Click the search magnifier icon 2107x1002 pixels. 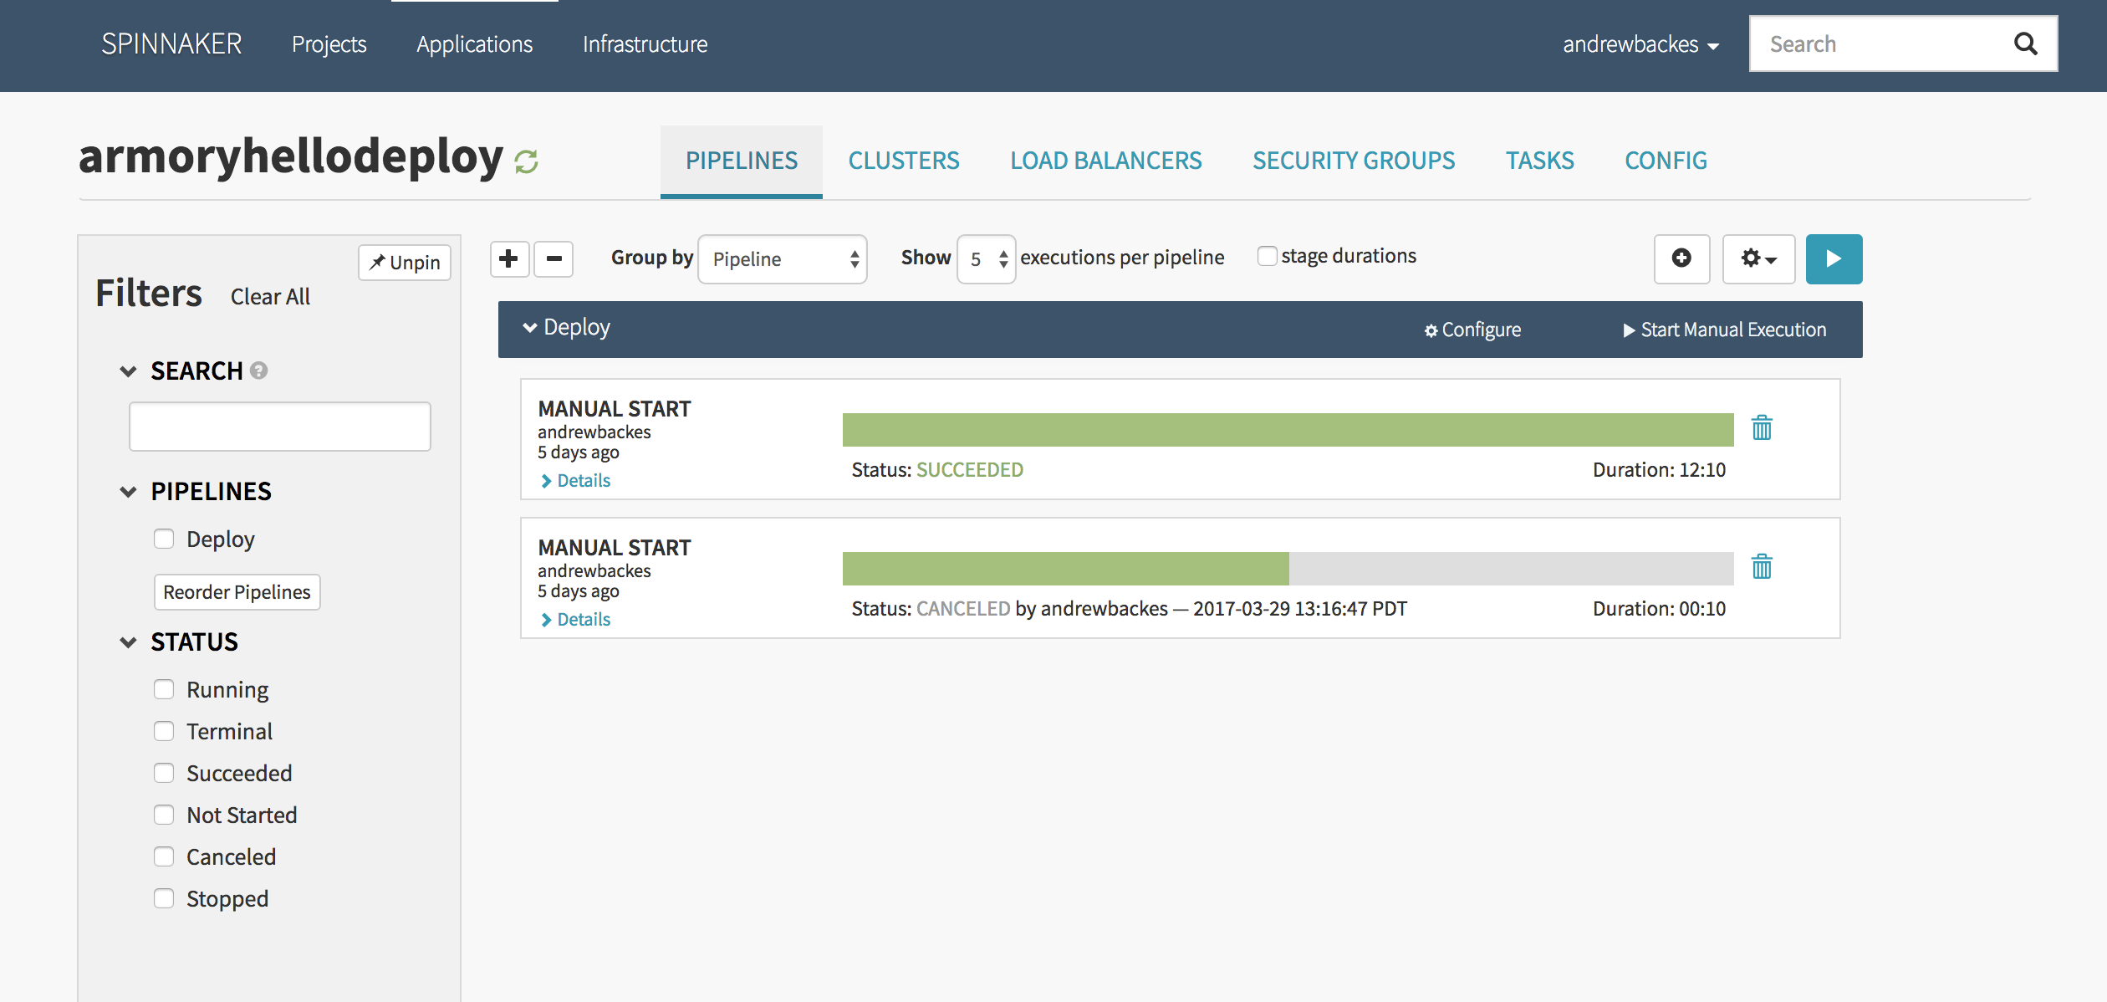pyautogui.click(x=2025, y=44)
